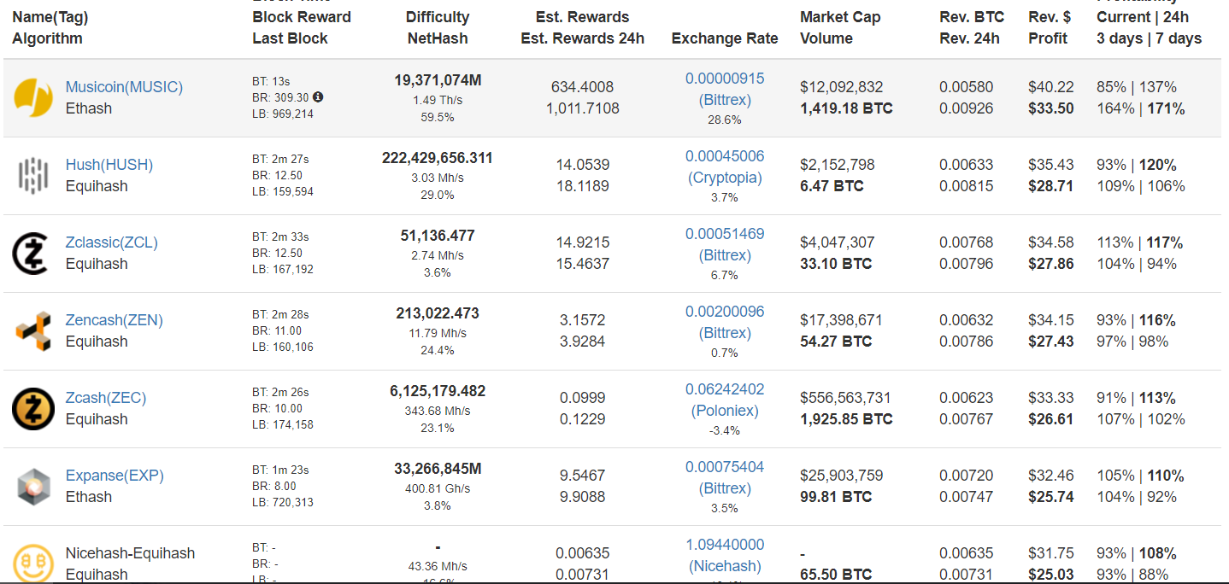
Task: Click the Exchange Rate column header
Action: click(725, 38)
